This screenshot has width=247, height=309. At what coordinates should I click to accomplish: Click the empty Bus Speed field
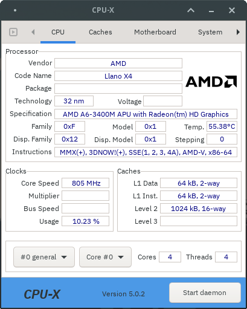point(85,209)
